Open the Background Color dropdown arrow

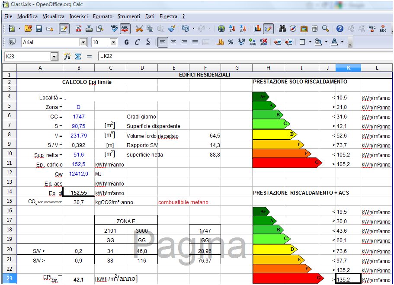click(326, 42)
